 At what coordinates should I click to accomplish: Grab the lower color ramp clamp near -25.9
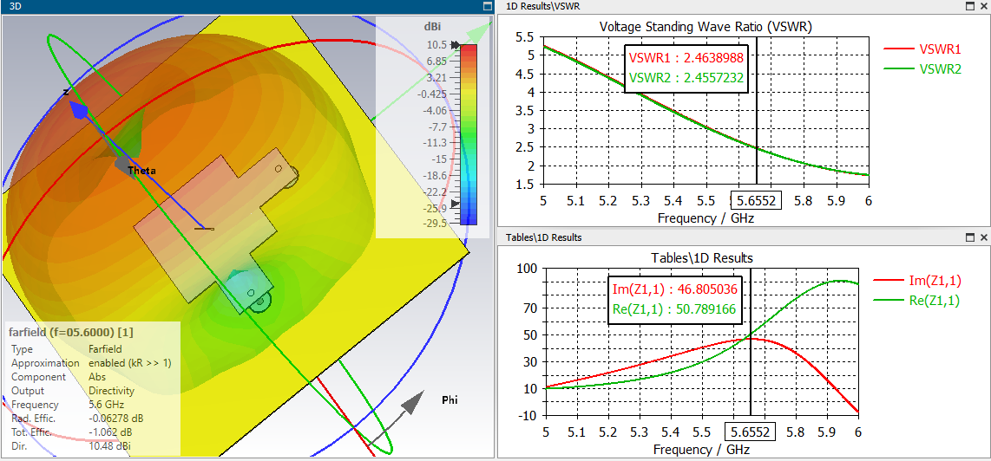click(x=455, y=205)
